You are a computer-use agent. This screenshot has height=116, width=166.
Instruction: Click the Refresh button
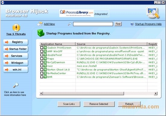point(129,104)
